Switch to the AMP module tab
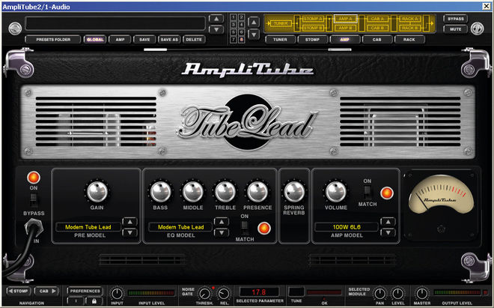494x308 pixels. tap(345, 40)
